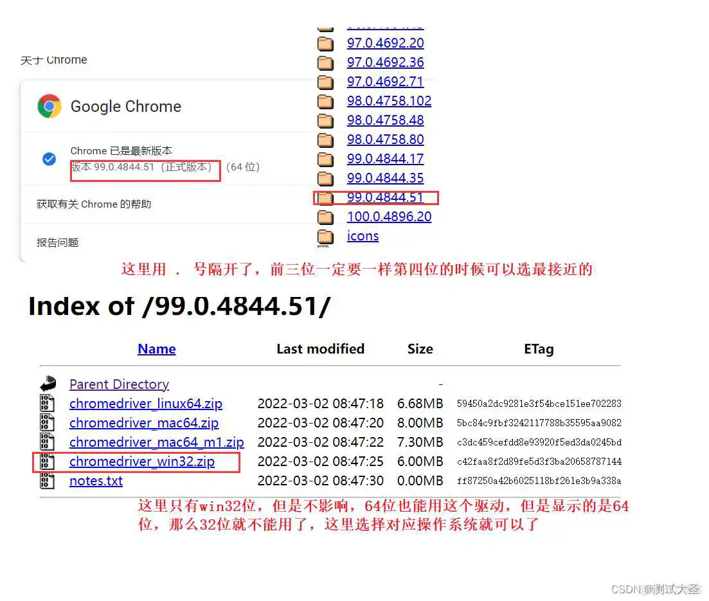The height and width of the screenshot is (601, 709).
Task: Click the file icon beside chromedriver_mac64.zip
Action: [48, 423]
